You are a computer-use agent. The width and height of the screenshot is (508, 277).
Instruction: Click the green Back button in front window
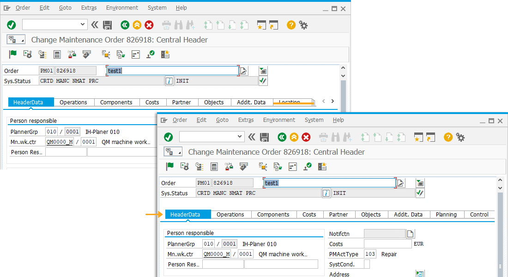tap(282, 137)
